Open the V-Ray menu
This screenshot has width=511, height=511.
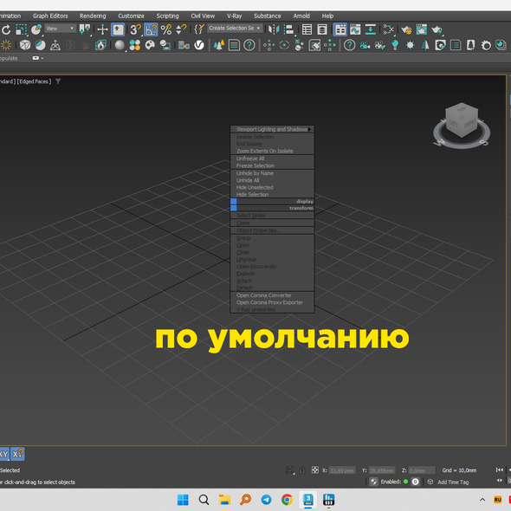[x=234, y=16]
